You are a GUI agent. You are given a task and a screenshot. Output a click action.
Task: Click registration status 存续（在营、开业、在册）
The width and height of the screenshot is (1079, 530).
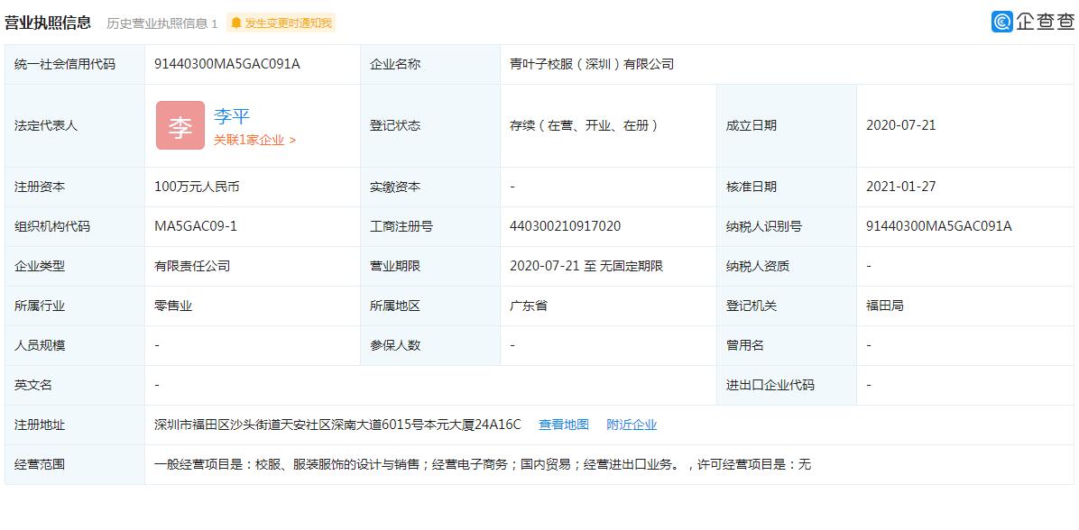(x=585, y=126)
